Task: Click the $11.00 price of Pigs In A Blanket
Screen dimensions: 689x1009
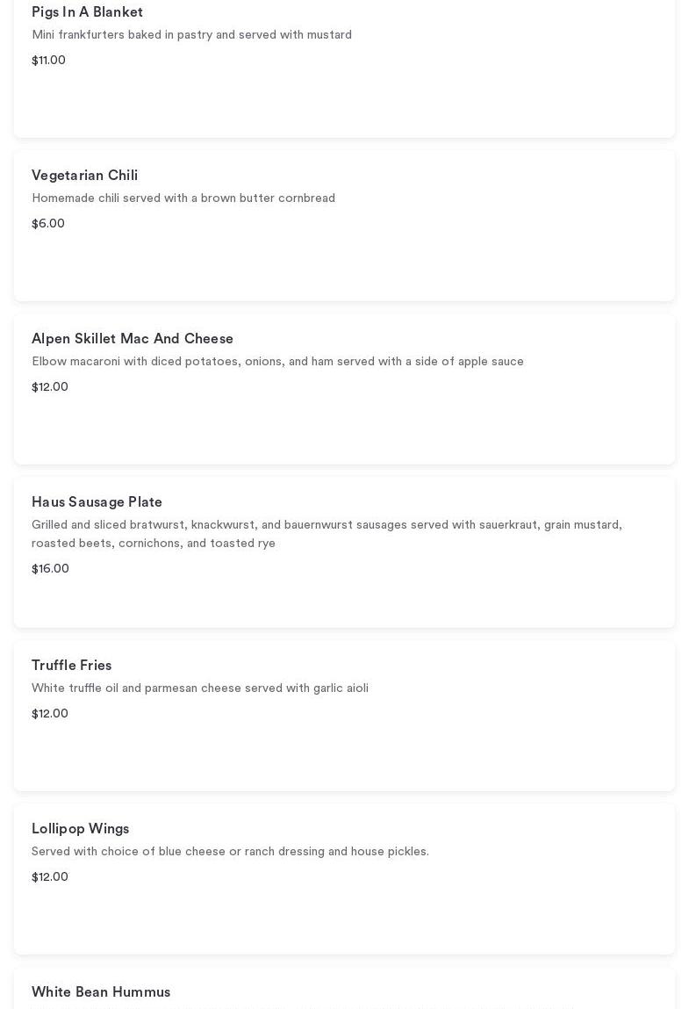Action: point(48,61)
